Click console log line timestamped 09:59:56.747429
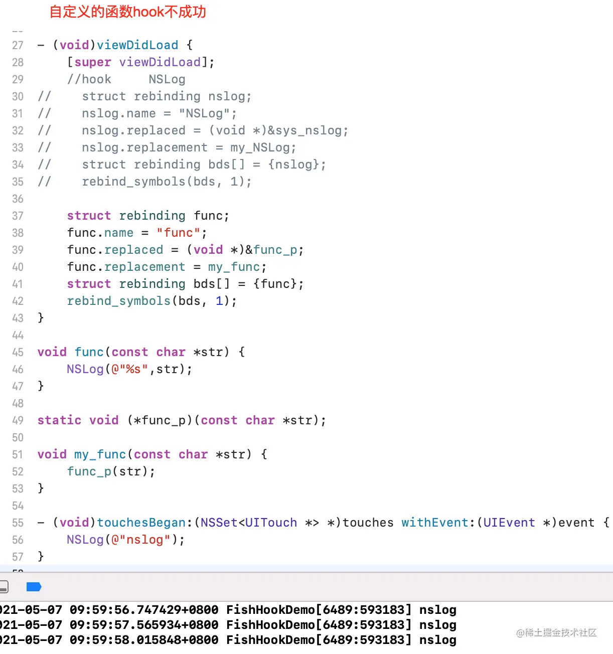Viewport: 613px width, 654px height. point(228,610)
